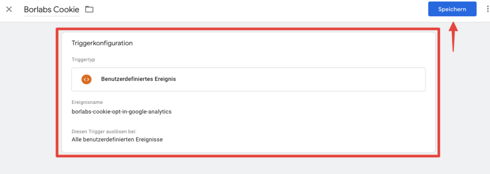This screenshot has width=490, height=174.
Task: Close the trigger editor with the X icon
Action: [9, 10]
